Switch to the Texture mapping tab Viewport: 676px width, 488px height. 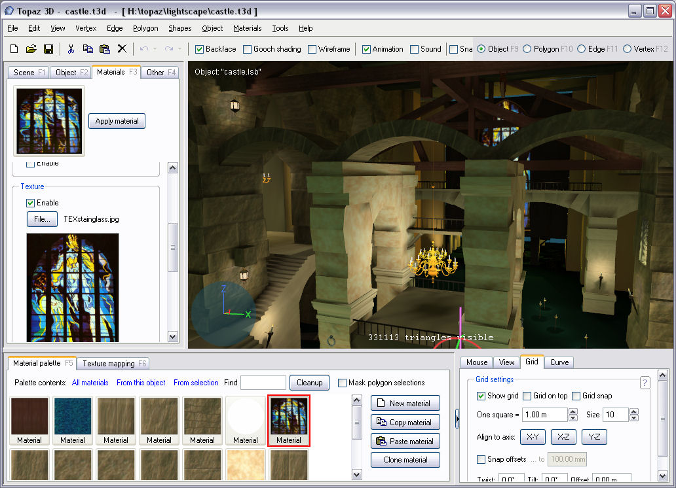(x=113, y=363)
